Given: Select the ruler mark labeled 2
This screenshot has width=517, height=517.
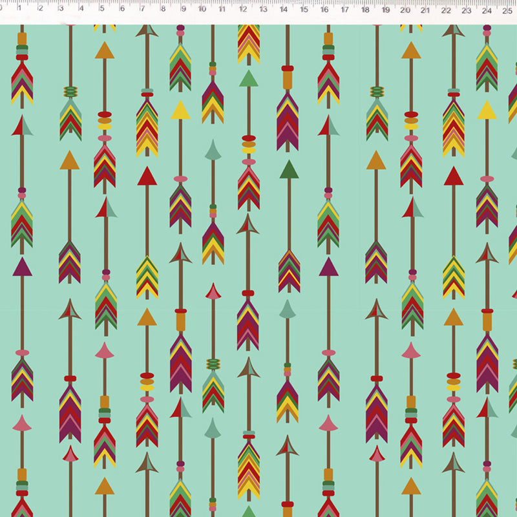Looking at the screenshot, I should click(x=40, y=8).
